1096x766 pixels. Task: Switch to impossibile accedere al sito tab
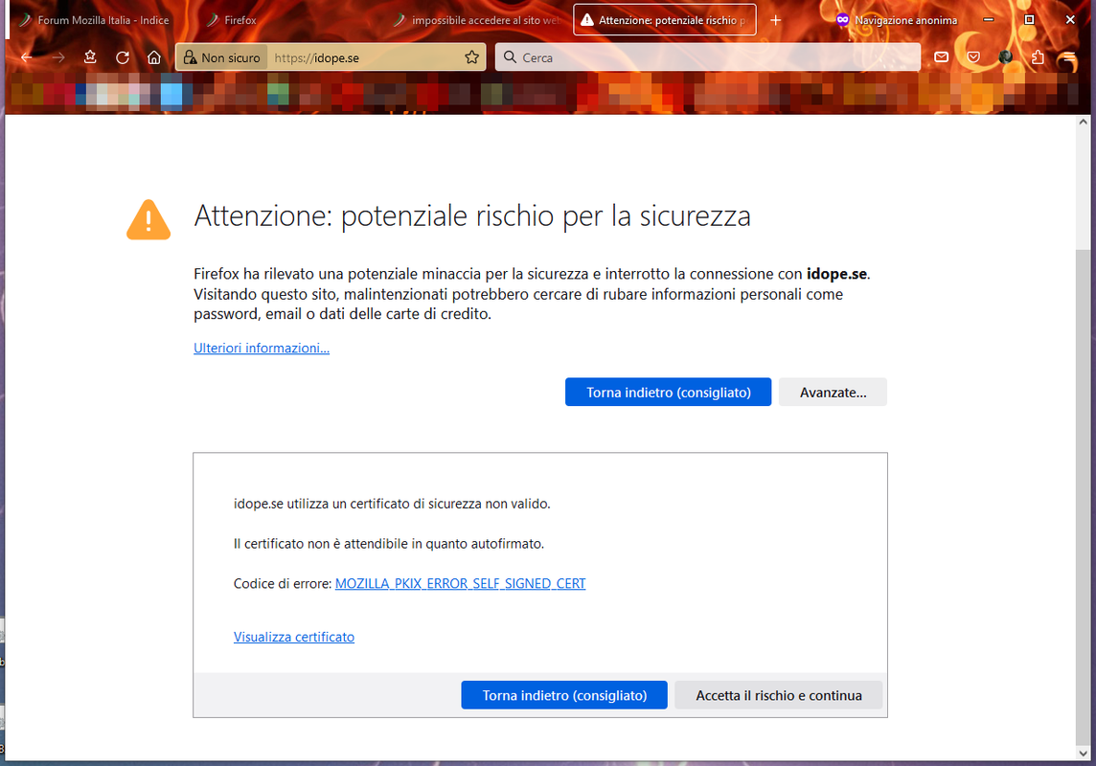pos(479,20)
